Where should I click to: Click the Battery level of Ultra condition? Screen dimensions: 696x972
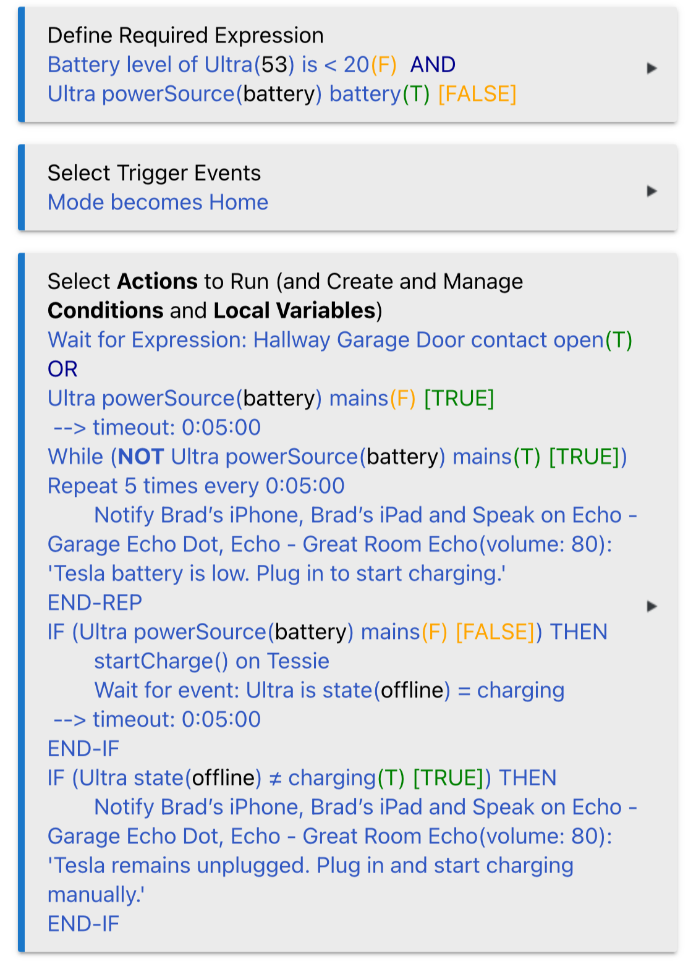click(x=222, y=64)
